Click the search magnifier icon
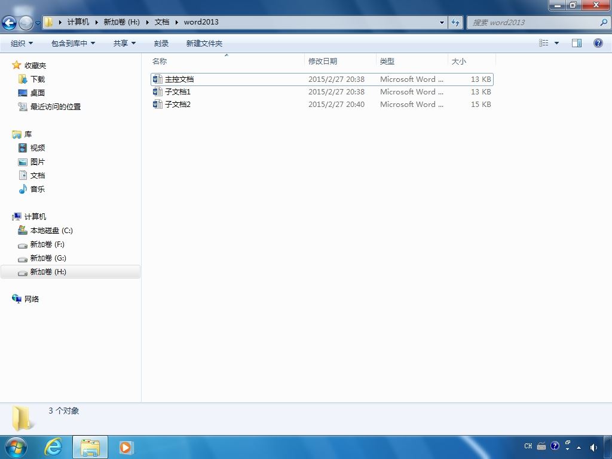This screenshot has width=612, height=459. [x=604, y=22]
